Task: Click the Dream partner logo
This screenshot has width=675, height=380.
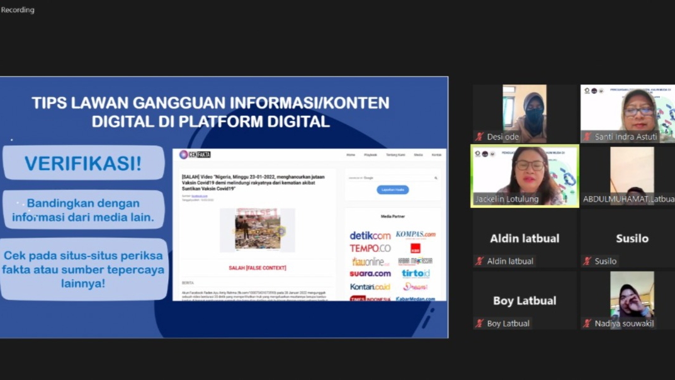Action: 416,287
